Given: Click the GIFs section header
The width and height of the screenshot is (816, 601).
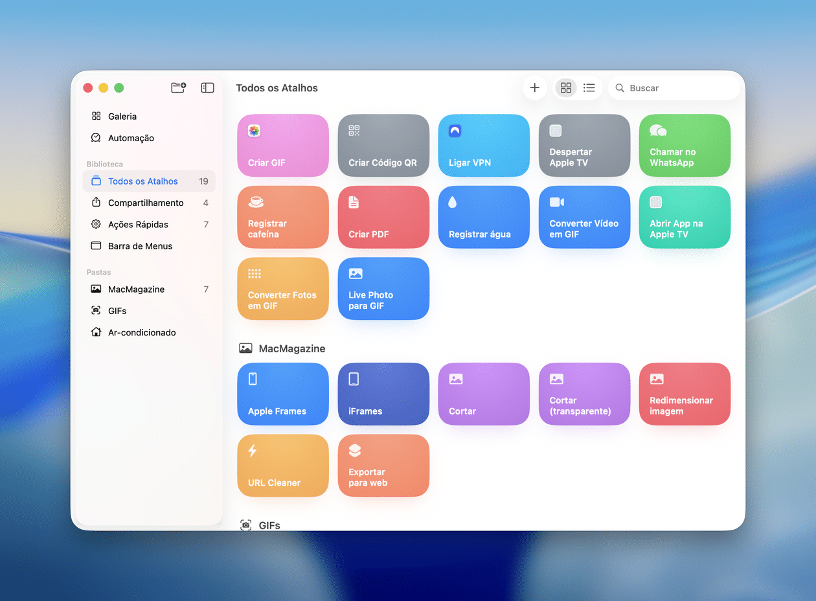Looking at the screenshot, I should 260,525.
